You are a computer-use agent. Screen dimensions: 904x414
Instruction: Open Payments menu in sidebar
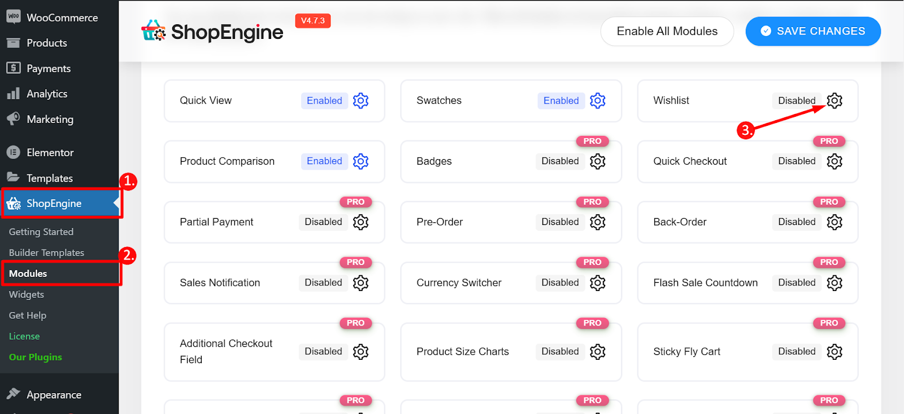[59, 68]
